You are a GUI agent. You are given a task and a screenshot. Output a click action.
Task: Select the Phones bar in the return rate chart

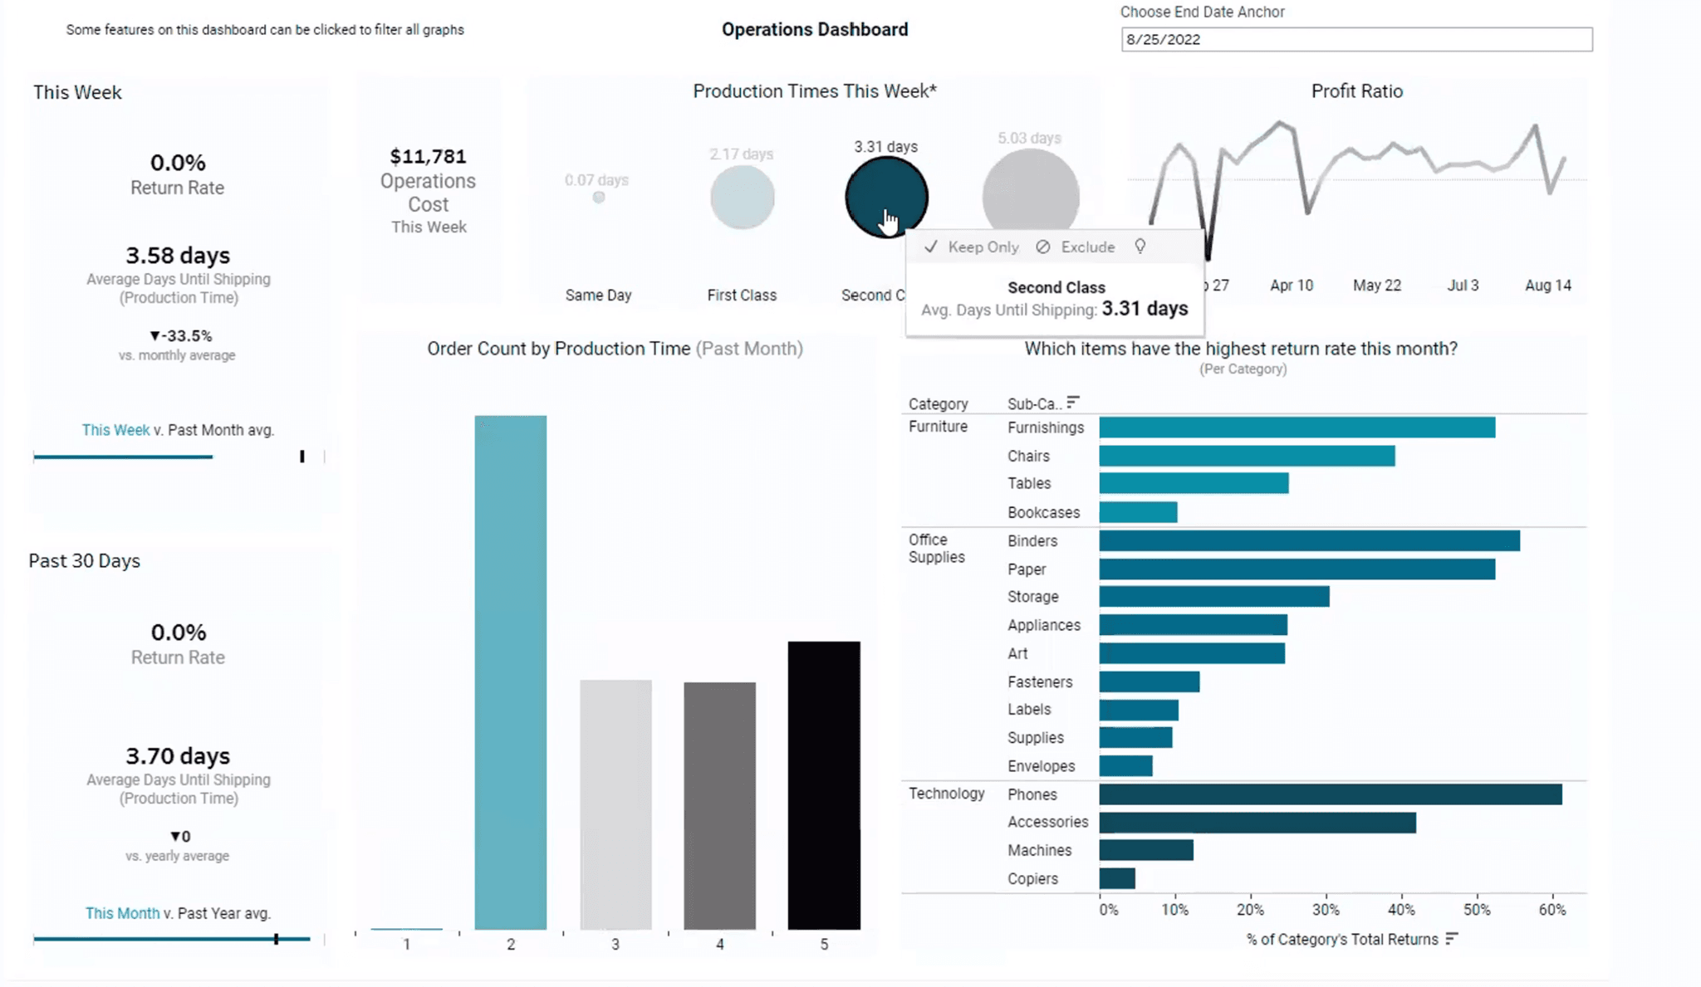point(1329,794)
